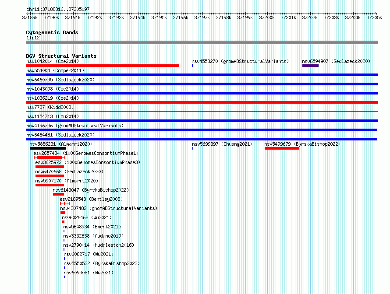Open the nsv554004 (Cooper2011) variant
390x294 pixels.
pyautogui.click(x=55, y=70)
